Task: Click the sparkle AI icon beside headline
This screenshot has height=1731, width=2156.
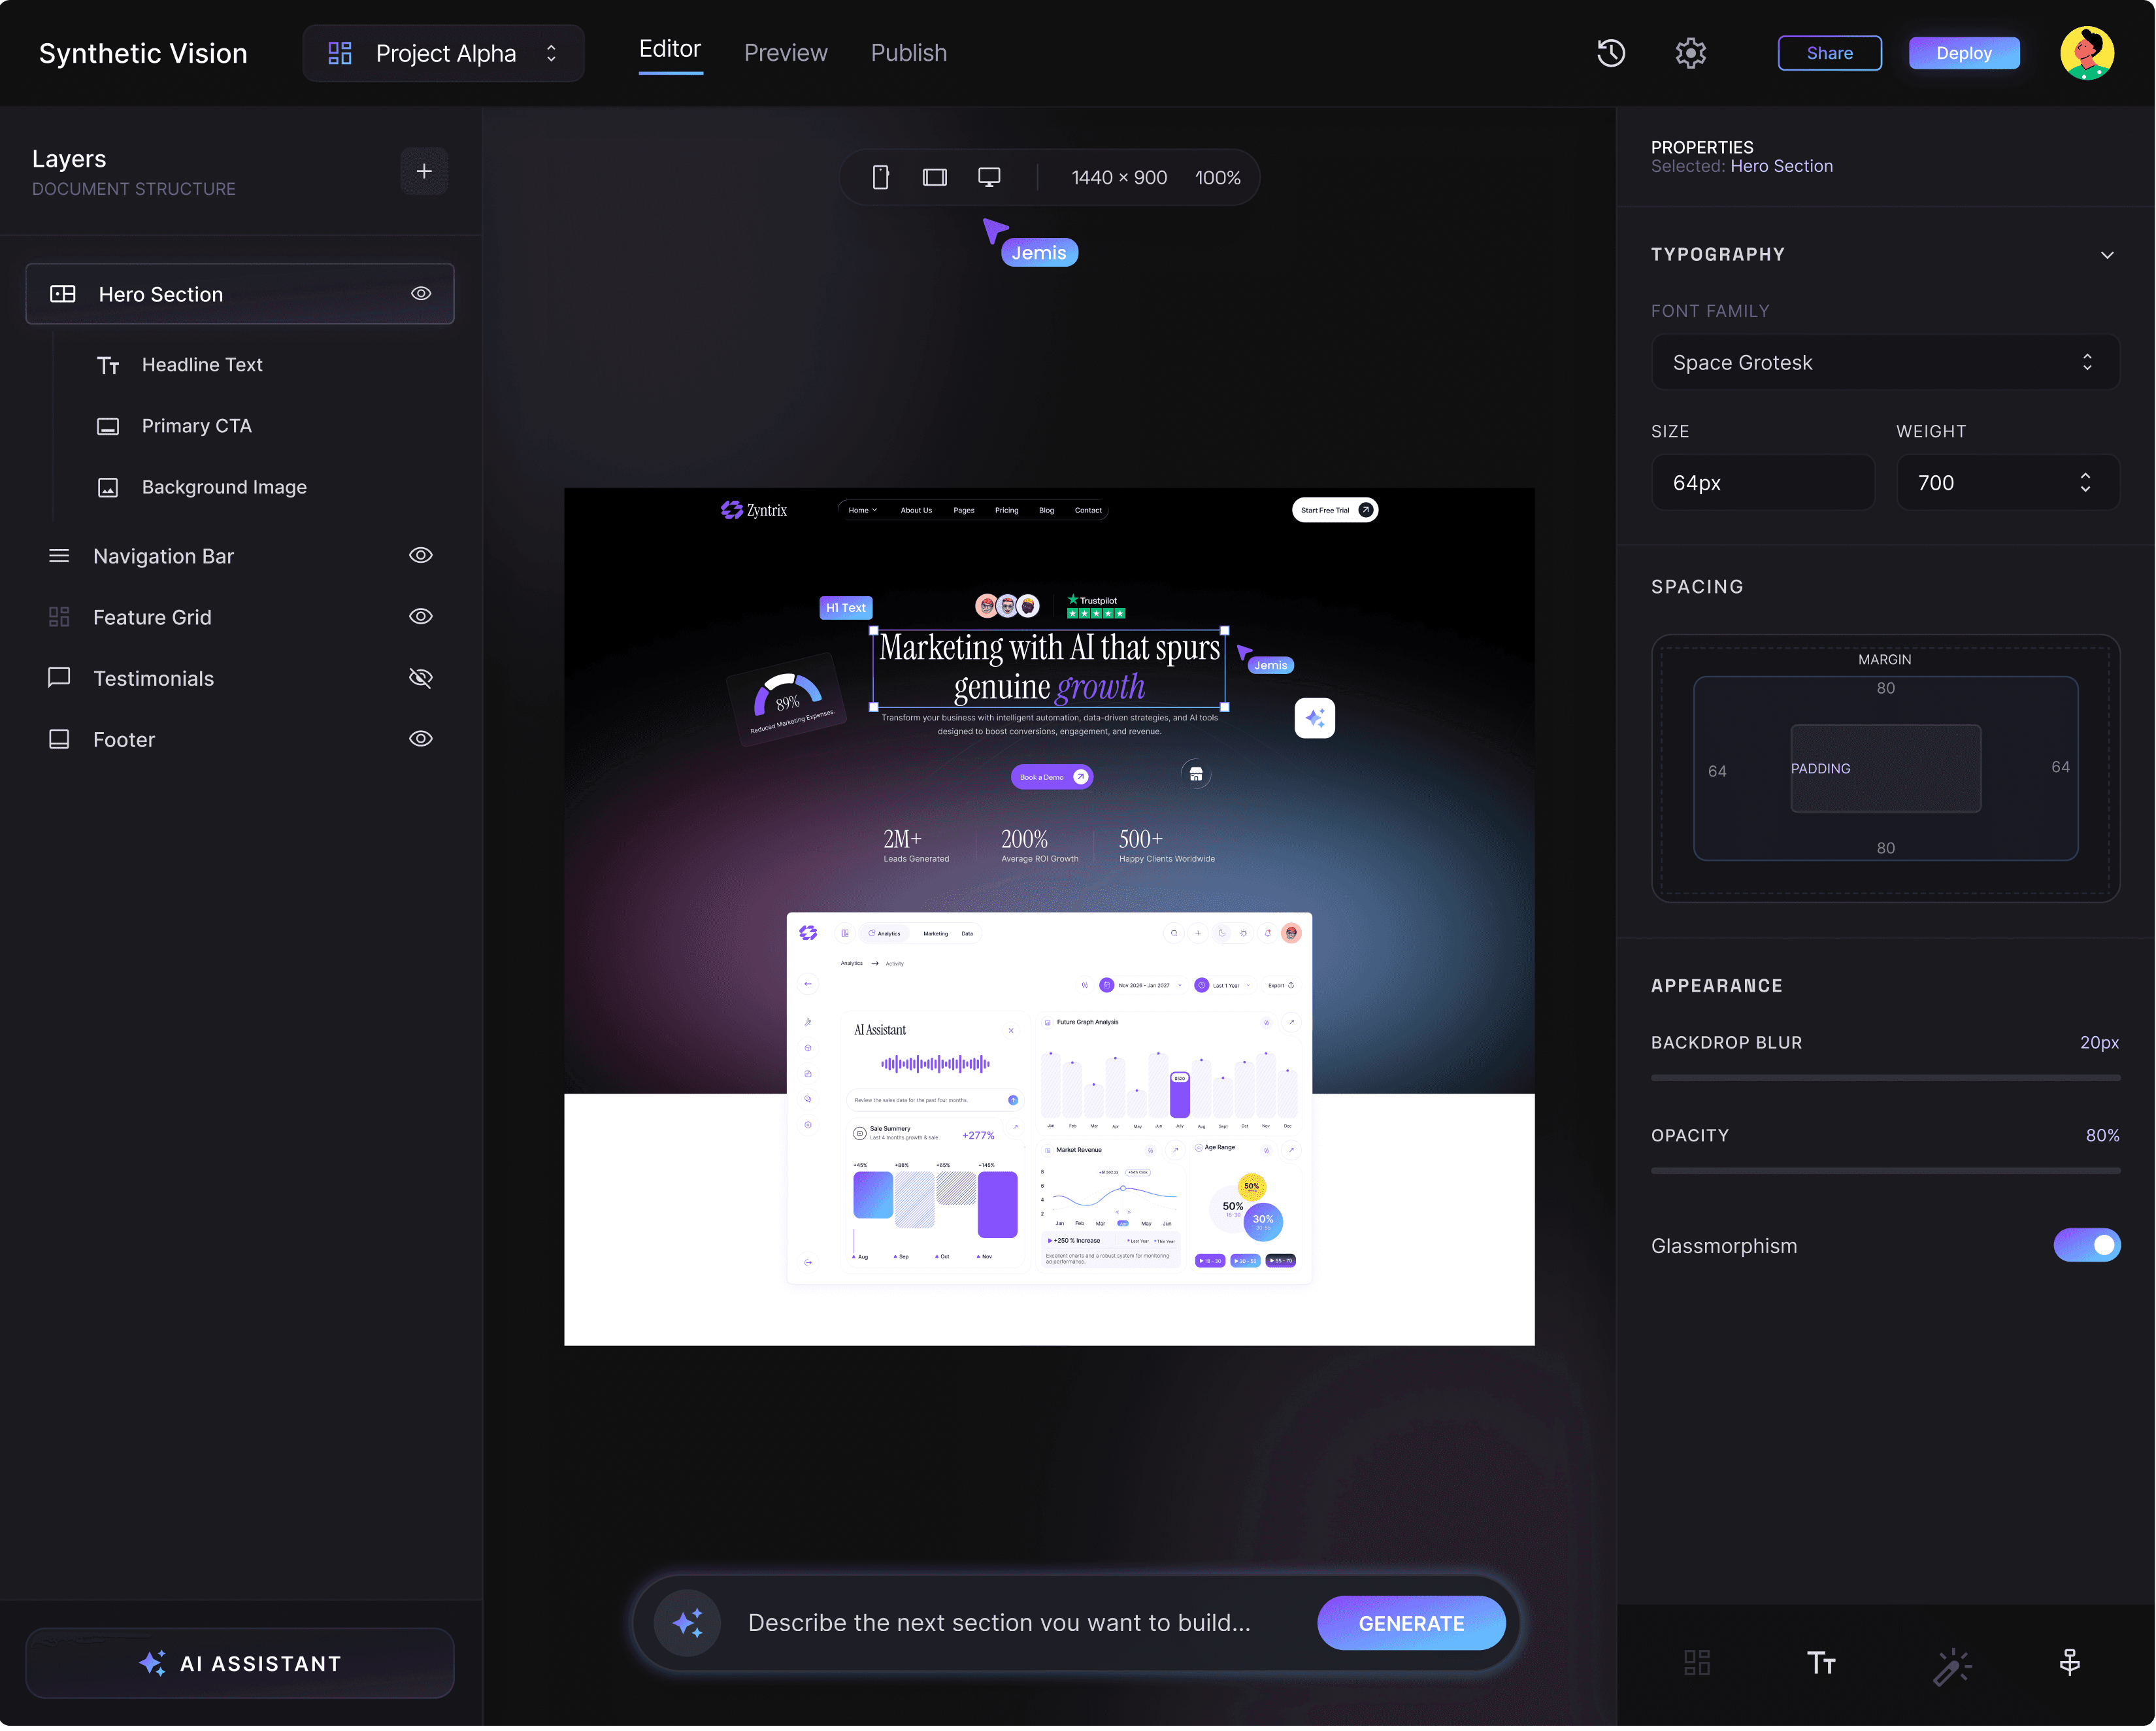Action: click(x=1314, y=717)
